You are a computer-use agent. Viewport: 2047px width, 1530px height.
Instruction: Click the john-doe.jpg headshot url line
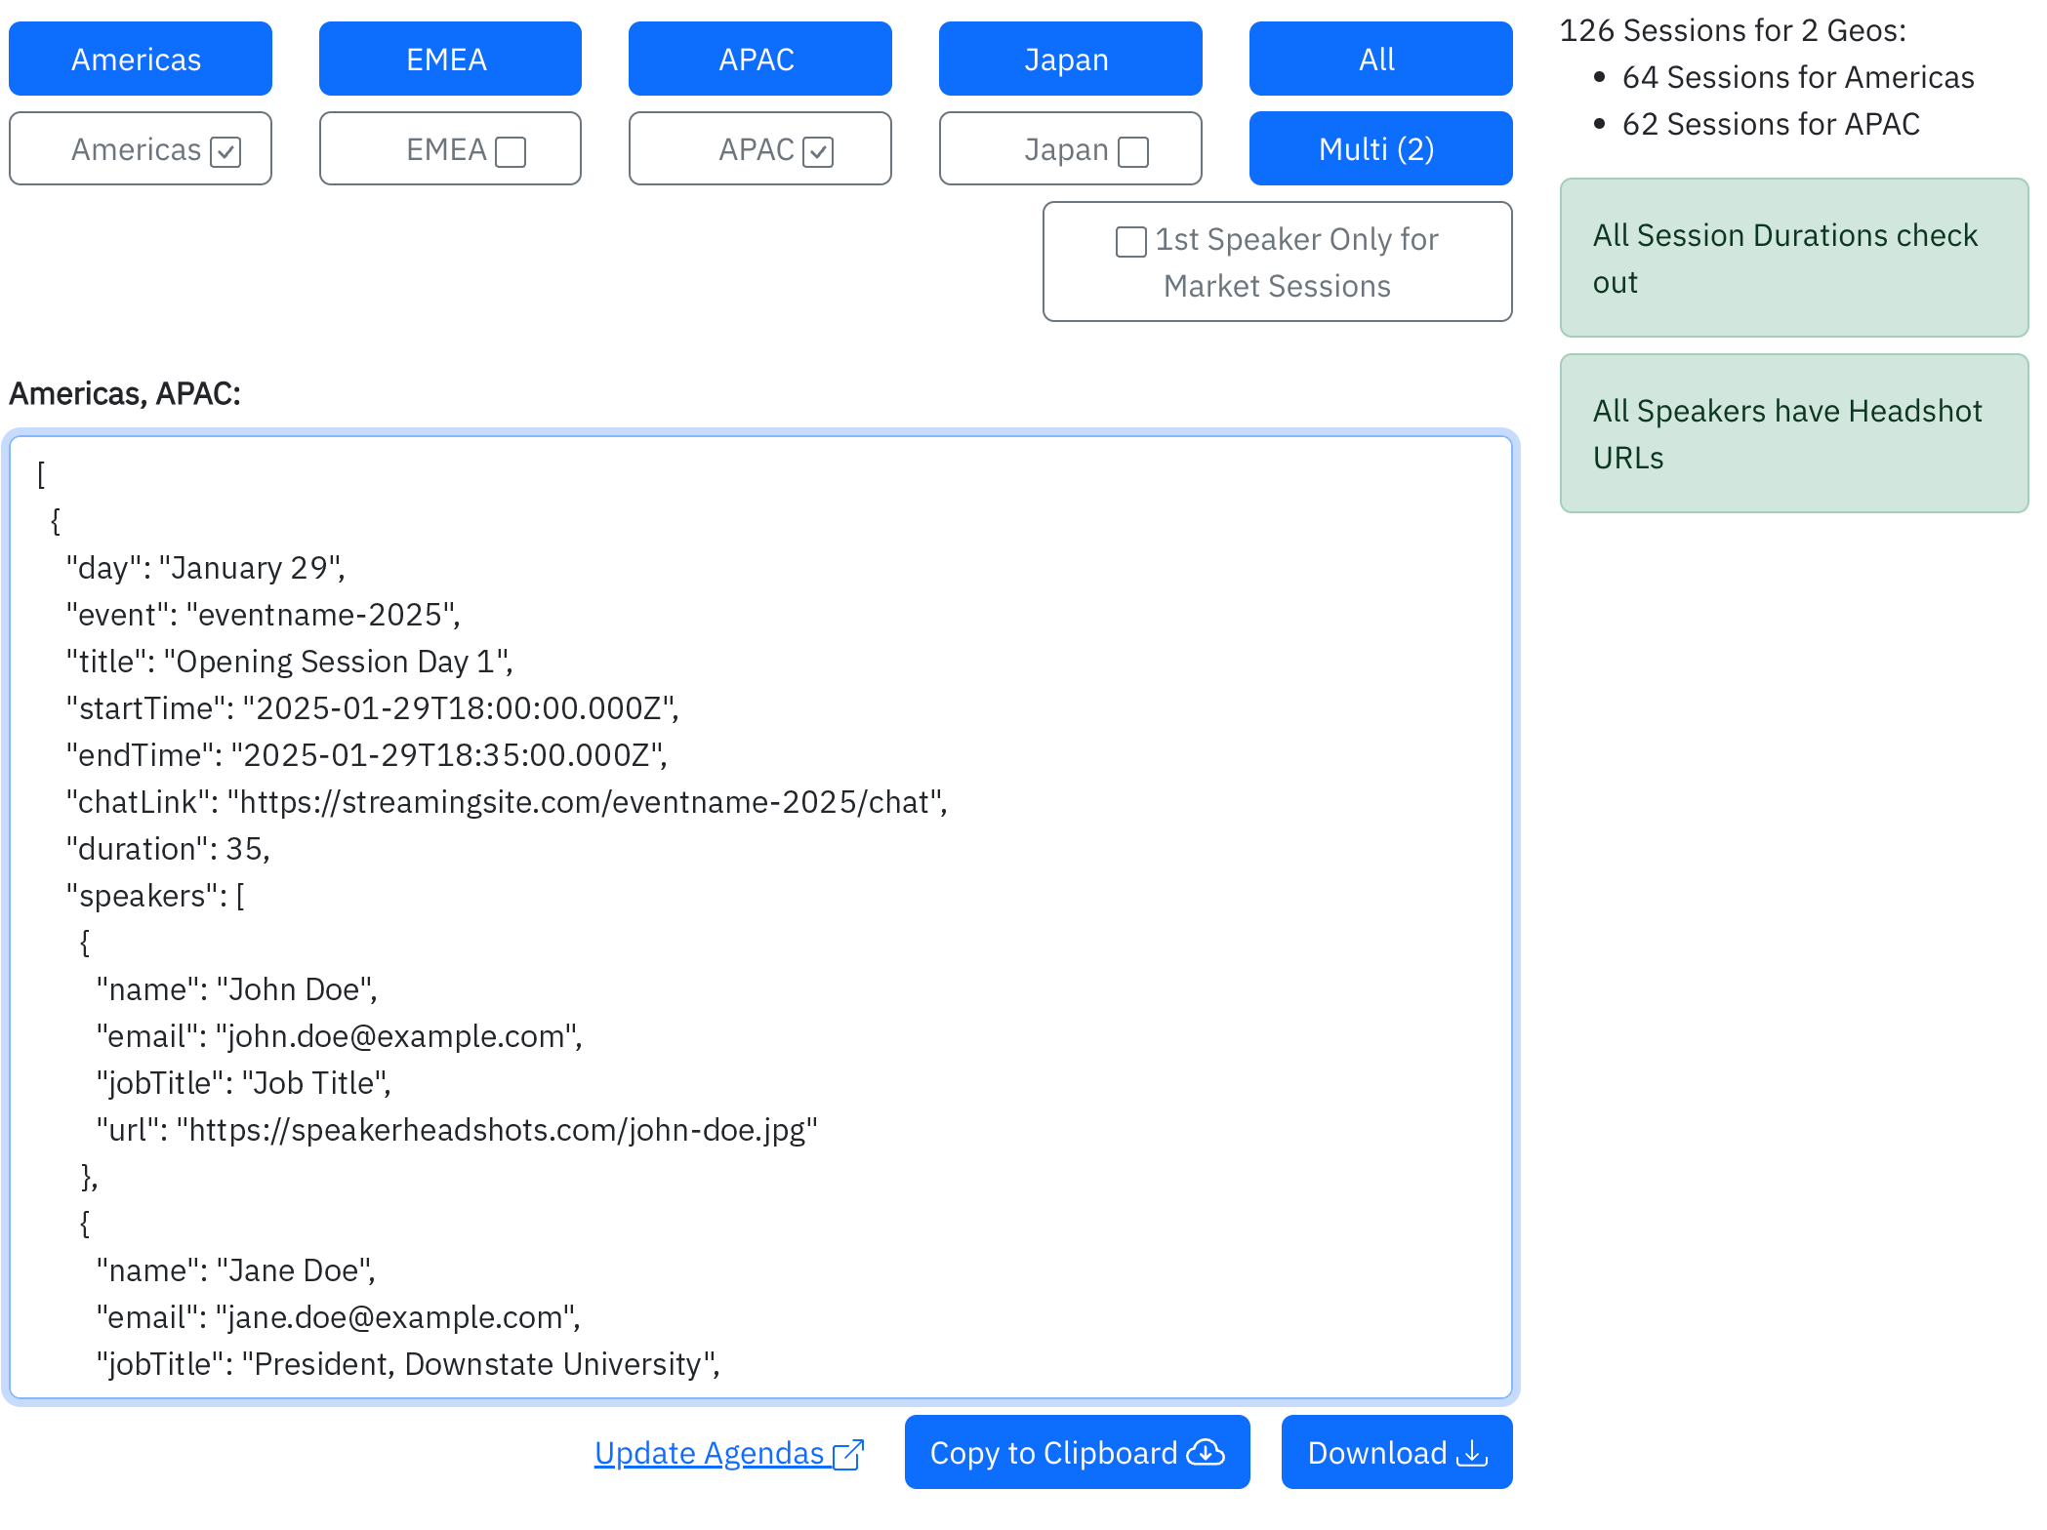(457, 1130)
